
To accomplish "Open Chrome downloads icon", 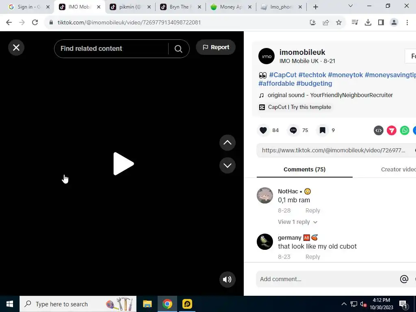I will (368, 23).
